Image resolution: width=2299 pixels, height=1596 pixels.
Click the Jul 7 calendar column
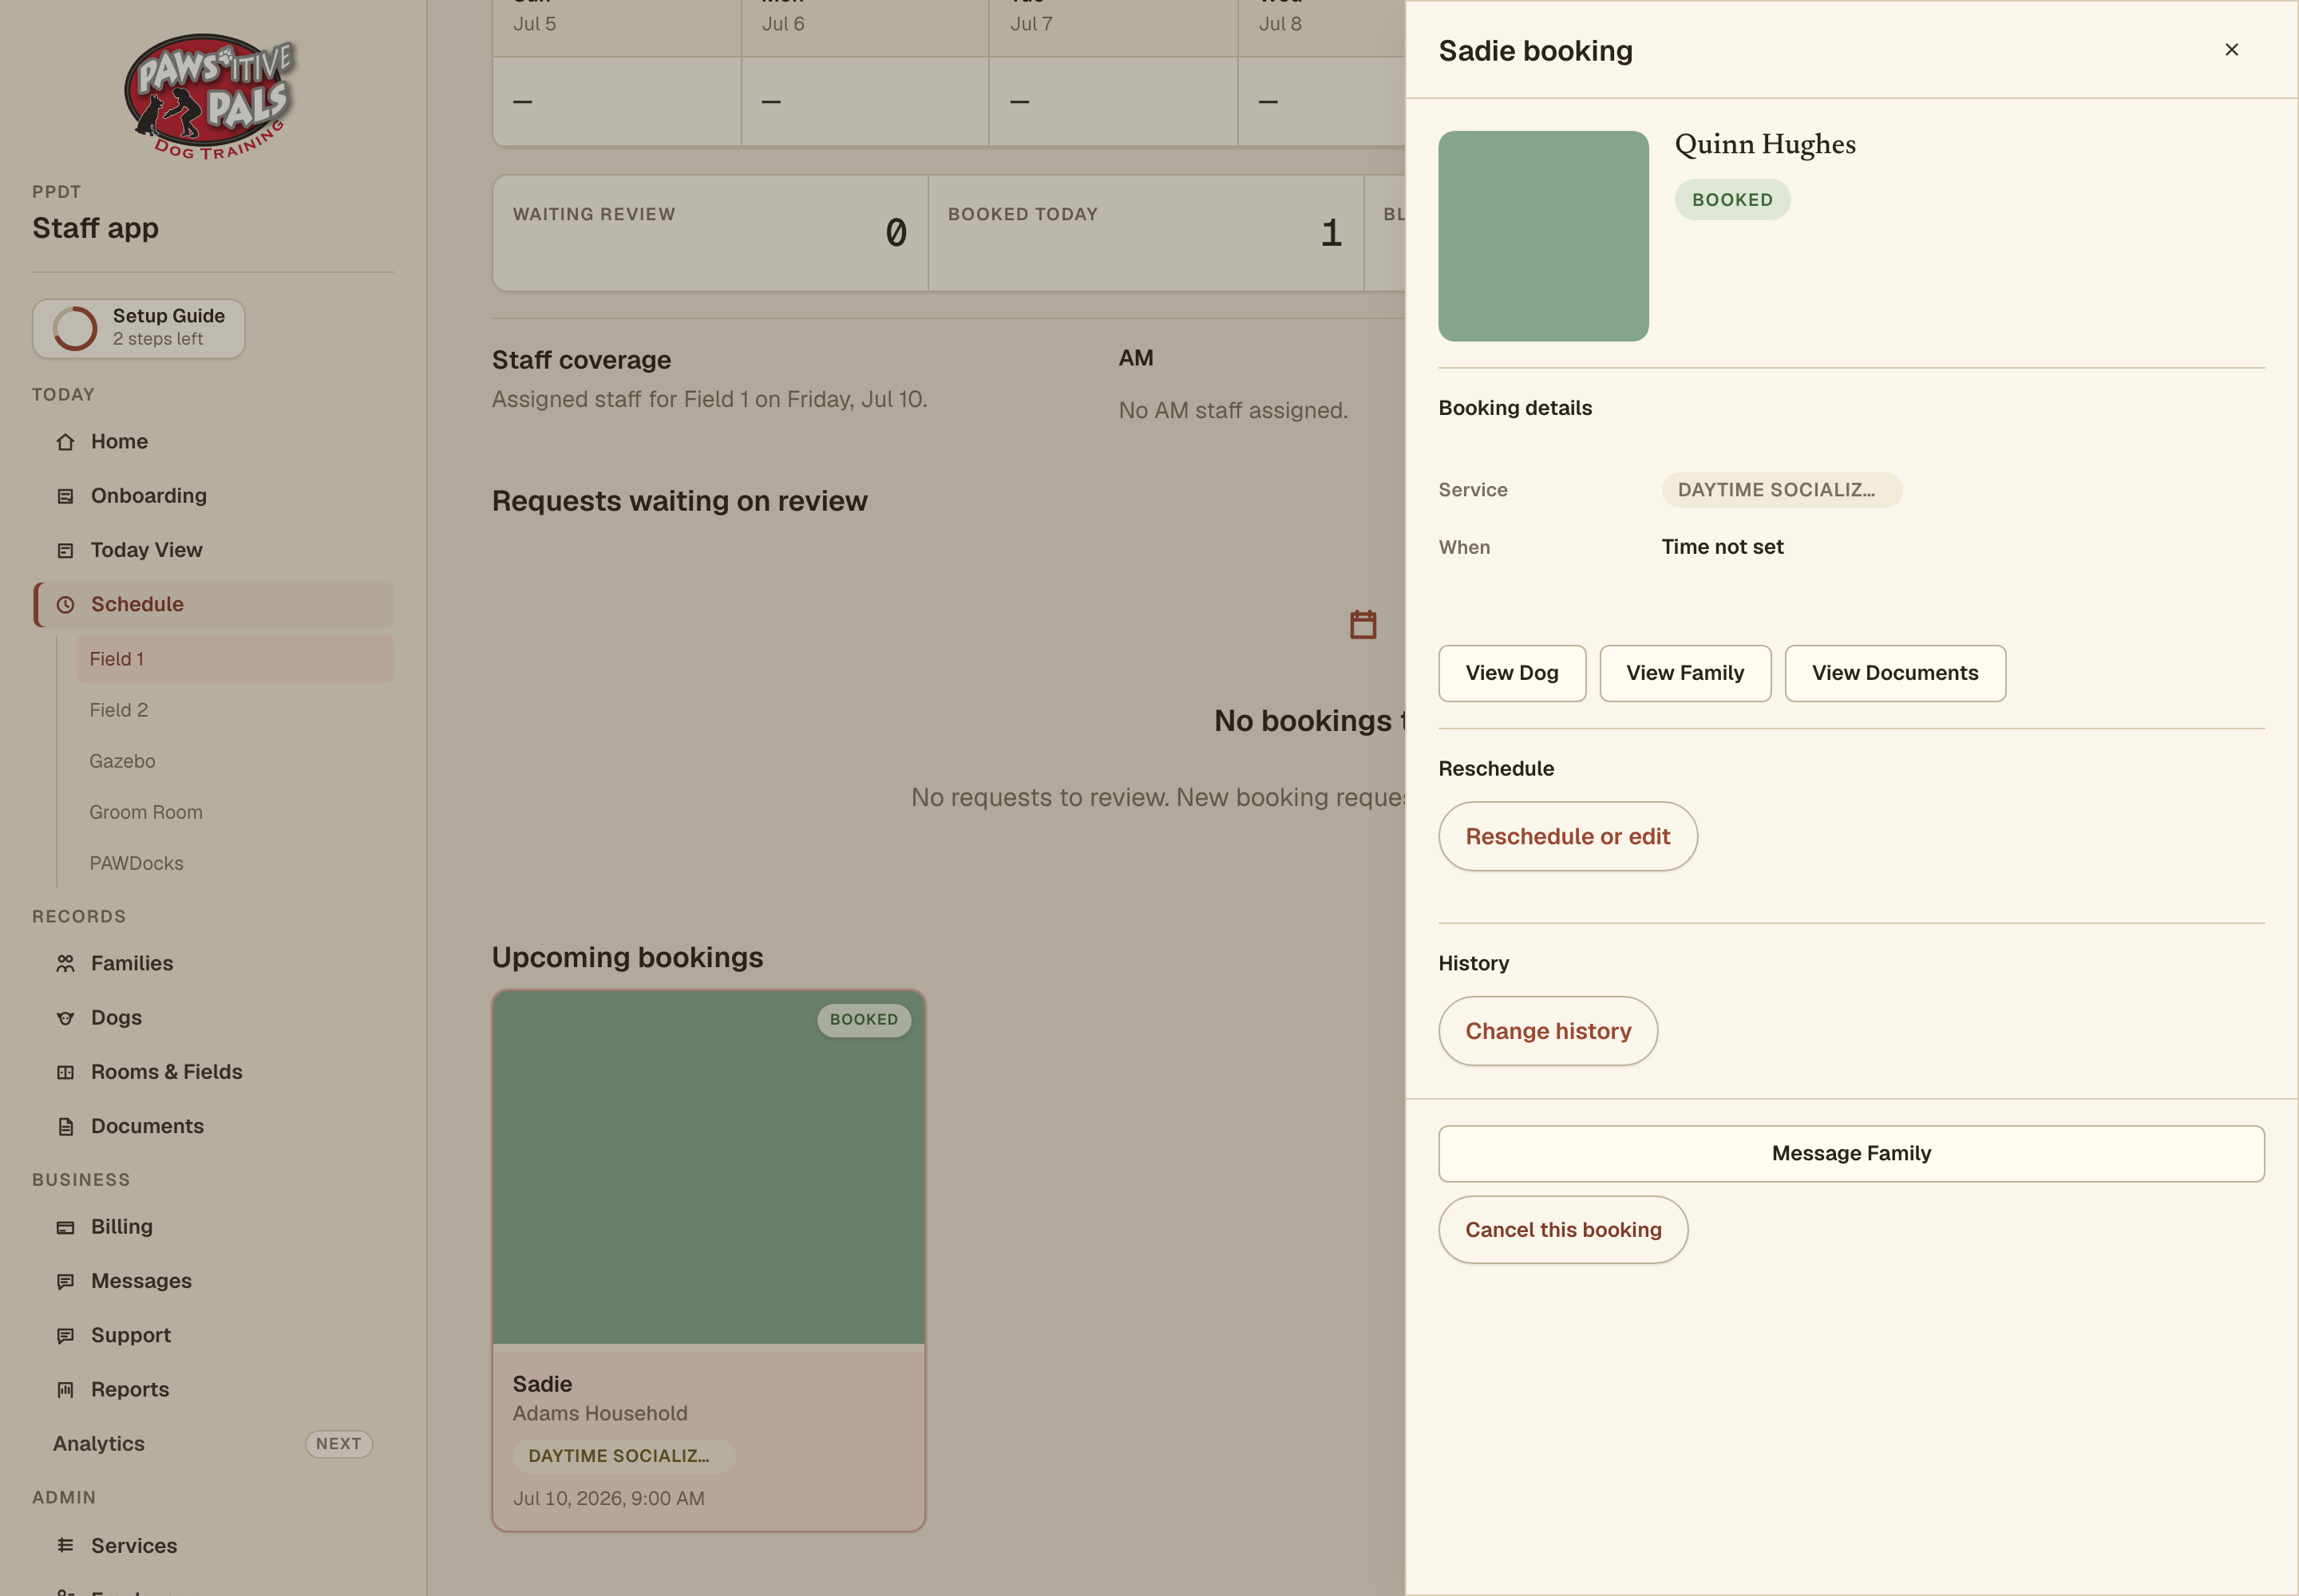[1114, 73]
